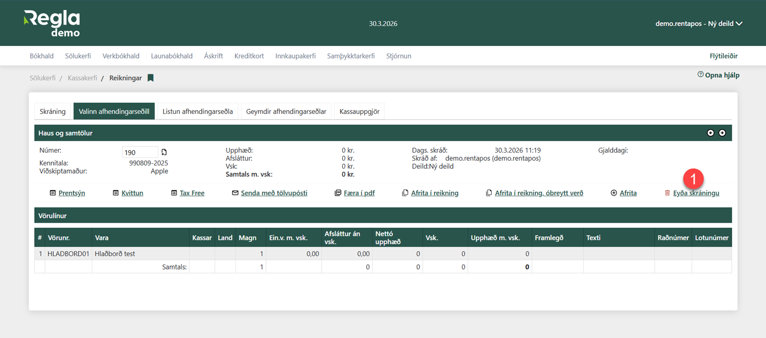The image size is (766, 338).
Task: Click Afrita í reikning, óbreytt verð
Action: coord(538,193)
